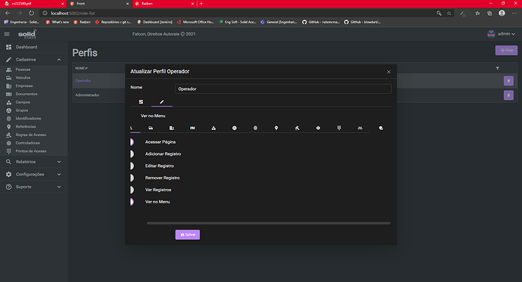This screenshot has width=522, height=282.
Task: Expand the Relatórios sidebar section
Action: [x=59, y=162]
